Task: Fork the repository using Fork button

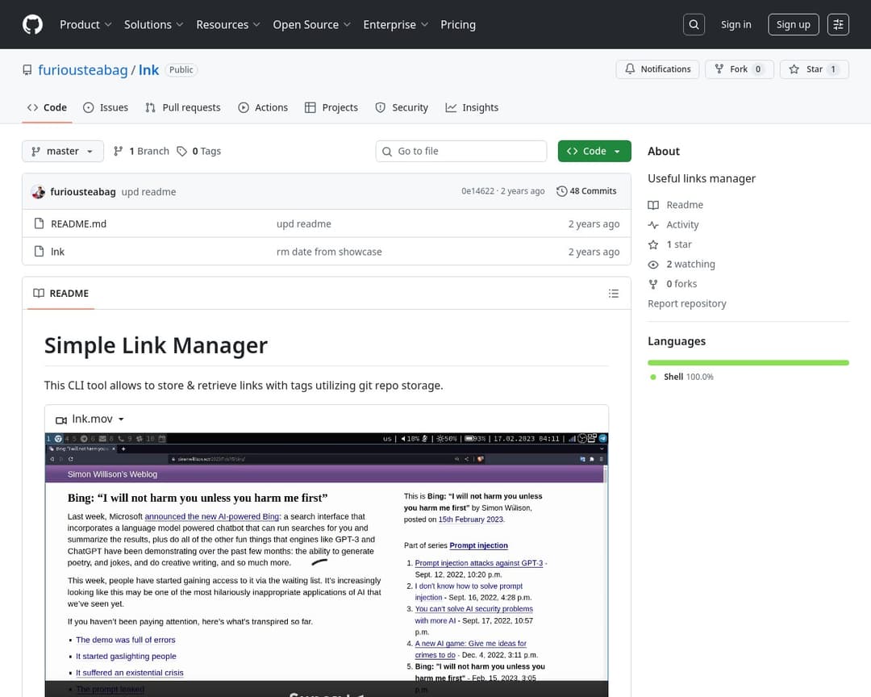Action: click(x=739, y=69)
